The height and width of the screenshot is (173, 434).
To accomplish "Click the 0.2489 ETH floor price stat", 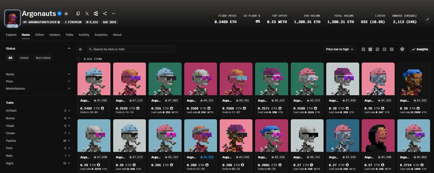I will pos(225,19).
